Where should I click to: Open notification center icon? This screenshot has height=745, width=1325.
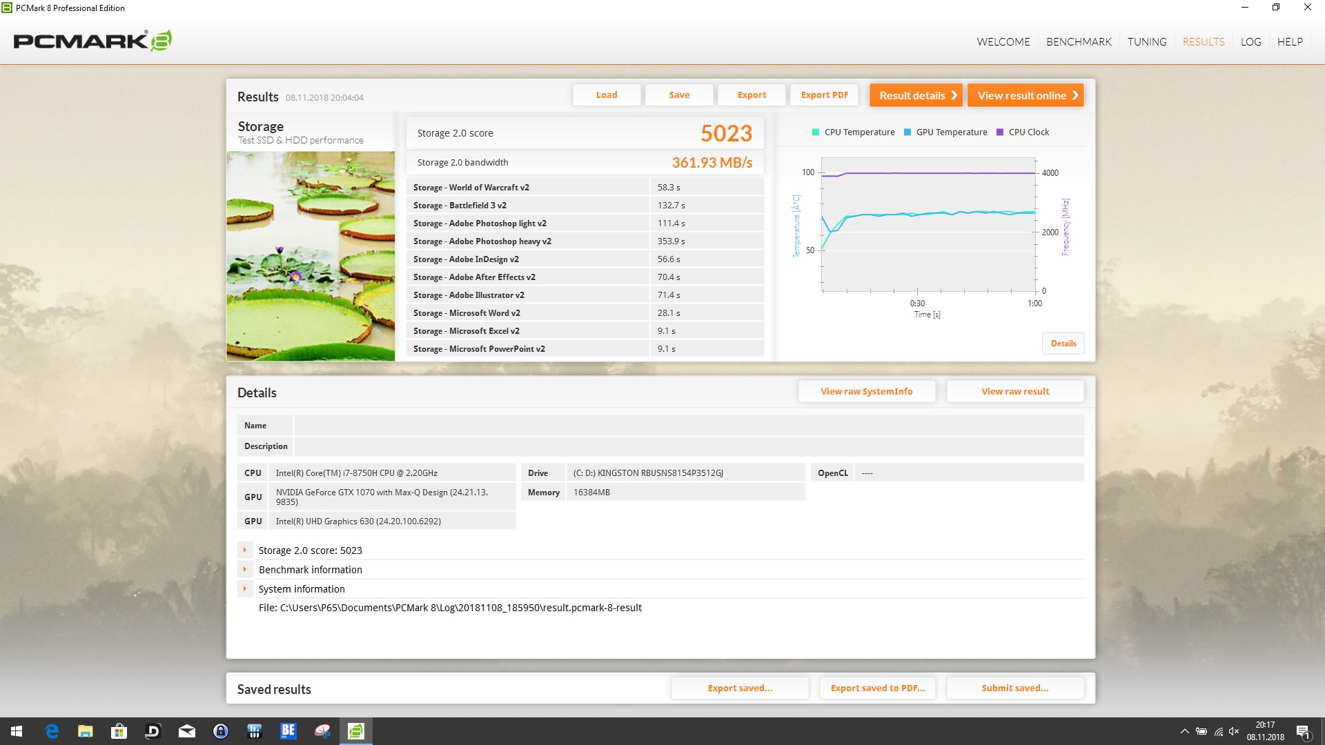tap(1303, 731)
